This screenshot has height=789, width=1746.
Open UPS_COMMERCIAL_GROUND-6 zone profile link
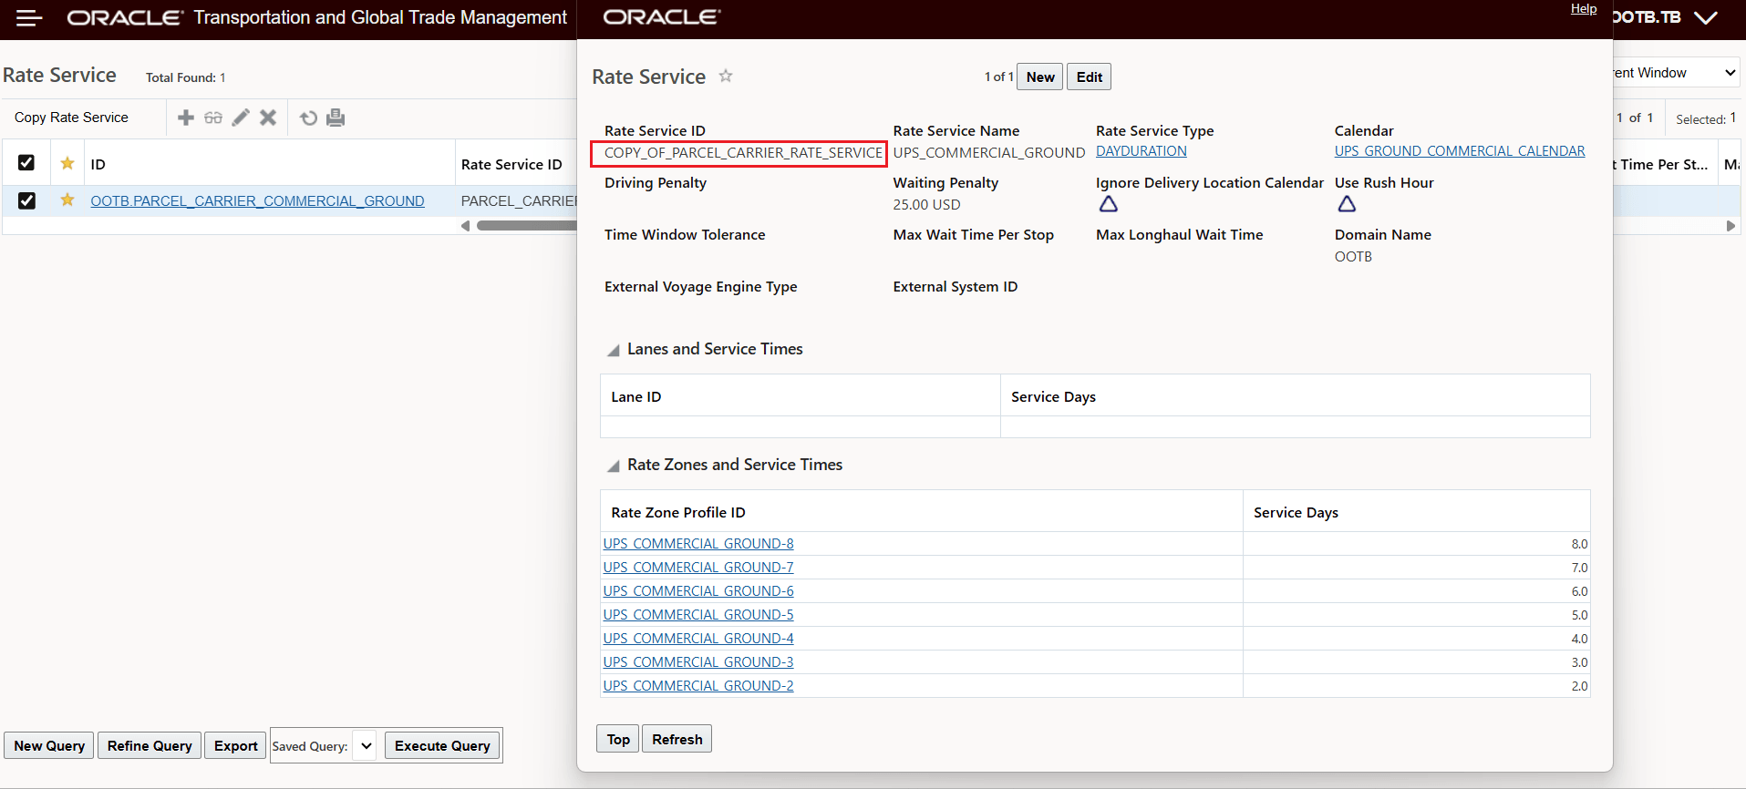click(698, 591)
